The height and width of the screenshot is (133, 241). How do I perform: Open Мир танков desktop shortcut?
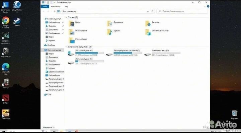point(6,52)
